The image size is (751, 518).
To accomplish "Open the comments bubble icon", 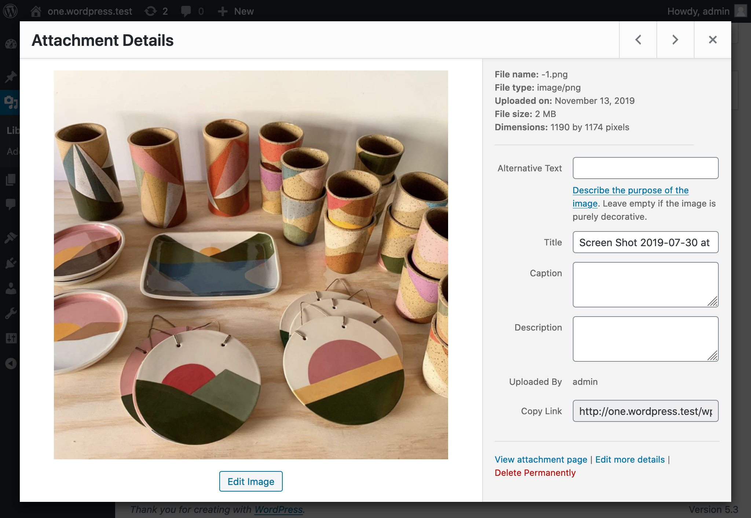I will [186, 11].
